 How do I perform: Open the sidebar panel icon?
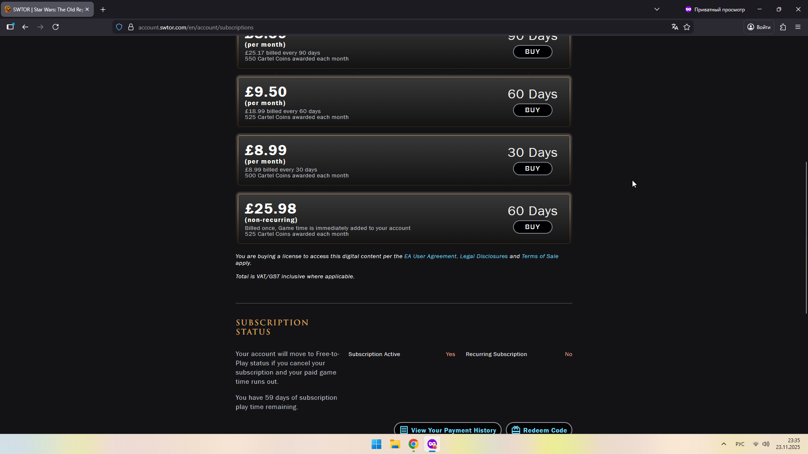click(x=11, y=27)
